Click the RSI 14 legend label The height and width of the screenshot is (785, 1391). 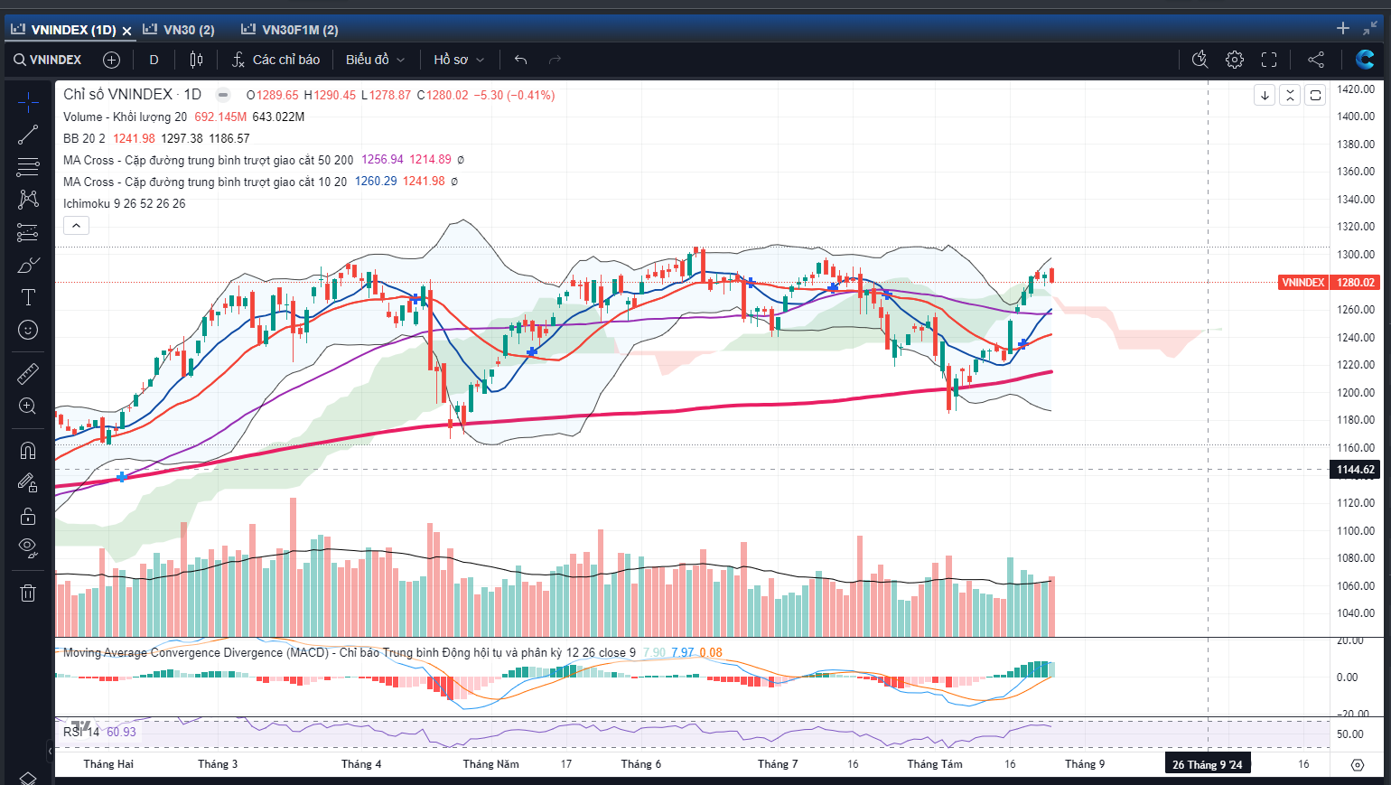[x=81, y=732]
